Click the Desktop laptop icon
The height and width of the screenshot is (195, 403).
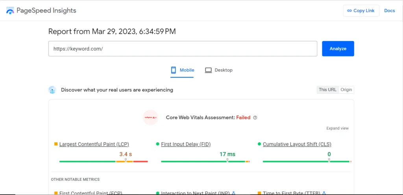click(208, 70)
